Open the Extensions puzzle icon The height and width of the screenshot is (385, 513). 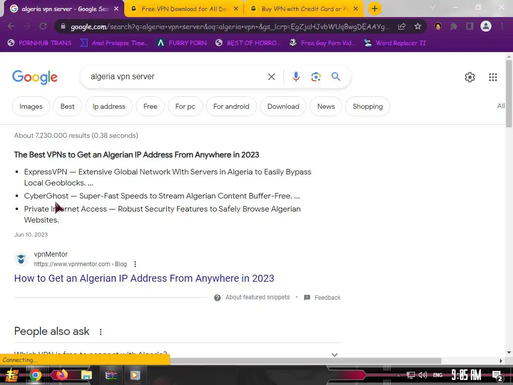453,27
